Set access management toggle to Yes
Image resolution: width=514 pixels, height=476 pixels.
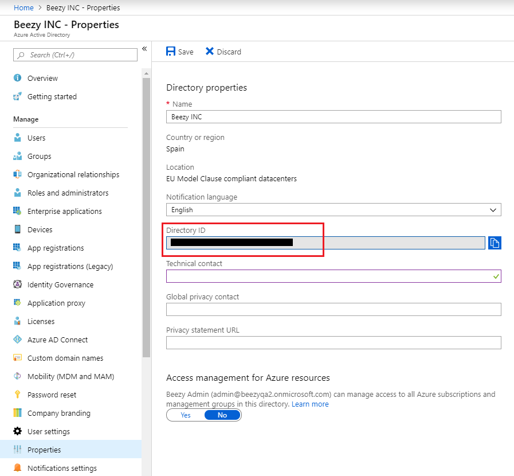click(x=186, y=415)
